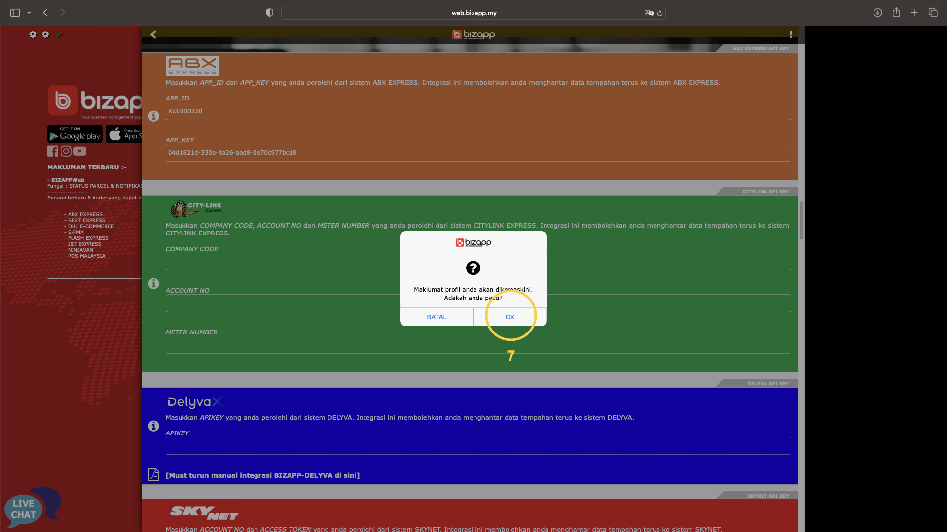Click the SKYNET API KEY tab label
Screen dimensions: 947x532
[768, 496]
